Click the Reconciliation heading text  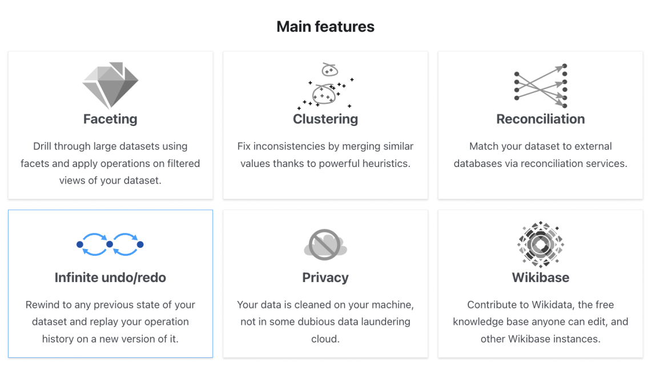540,119
